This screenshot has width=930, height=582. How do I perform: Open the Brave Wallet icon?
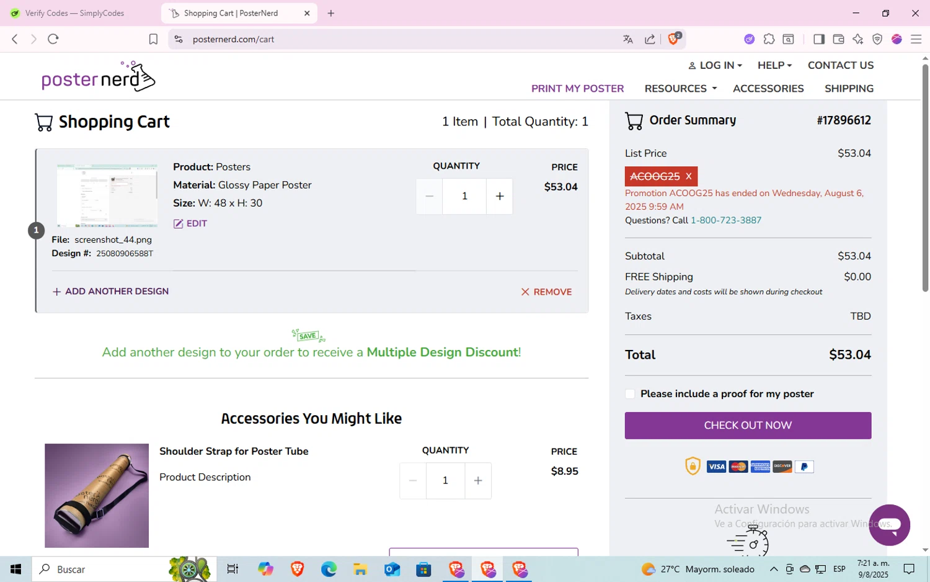[838, 39]
